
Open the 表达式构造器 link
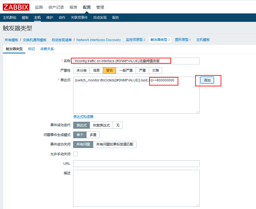coord(83,117)
